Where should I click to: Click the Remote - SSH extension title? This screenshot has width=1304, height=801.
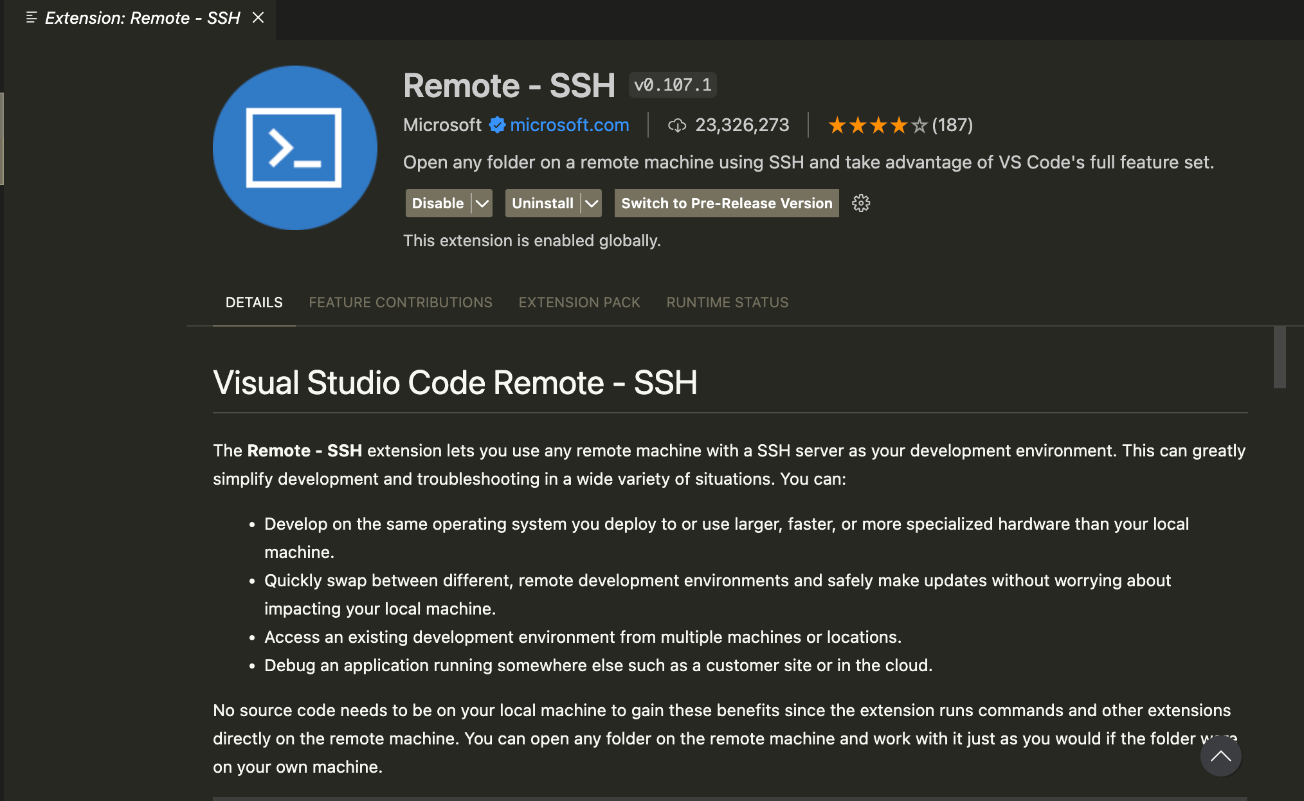click(509, 85)
